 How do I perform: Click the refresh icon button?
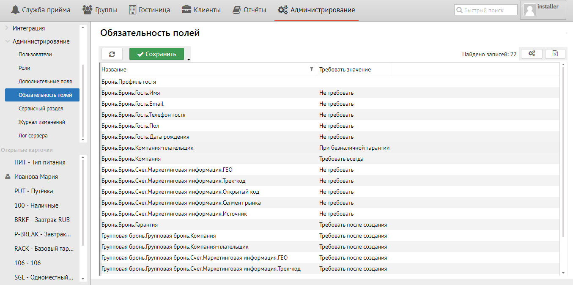pyautogui.click(x=112, y=54)
